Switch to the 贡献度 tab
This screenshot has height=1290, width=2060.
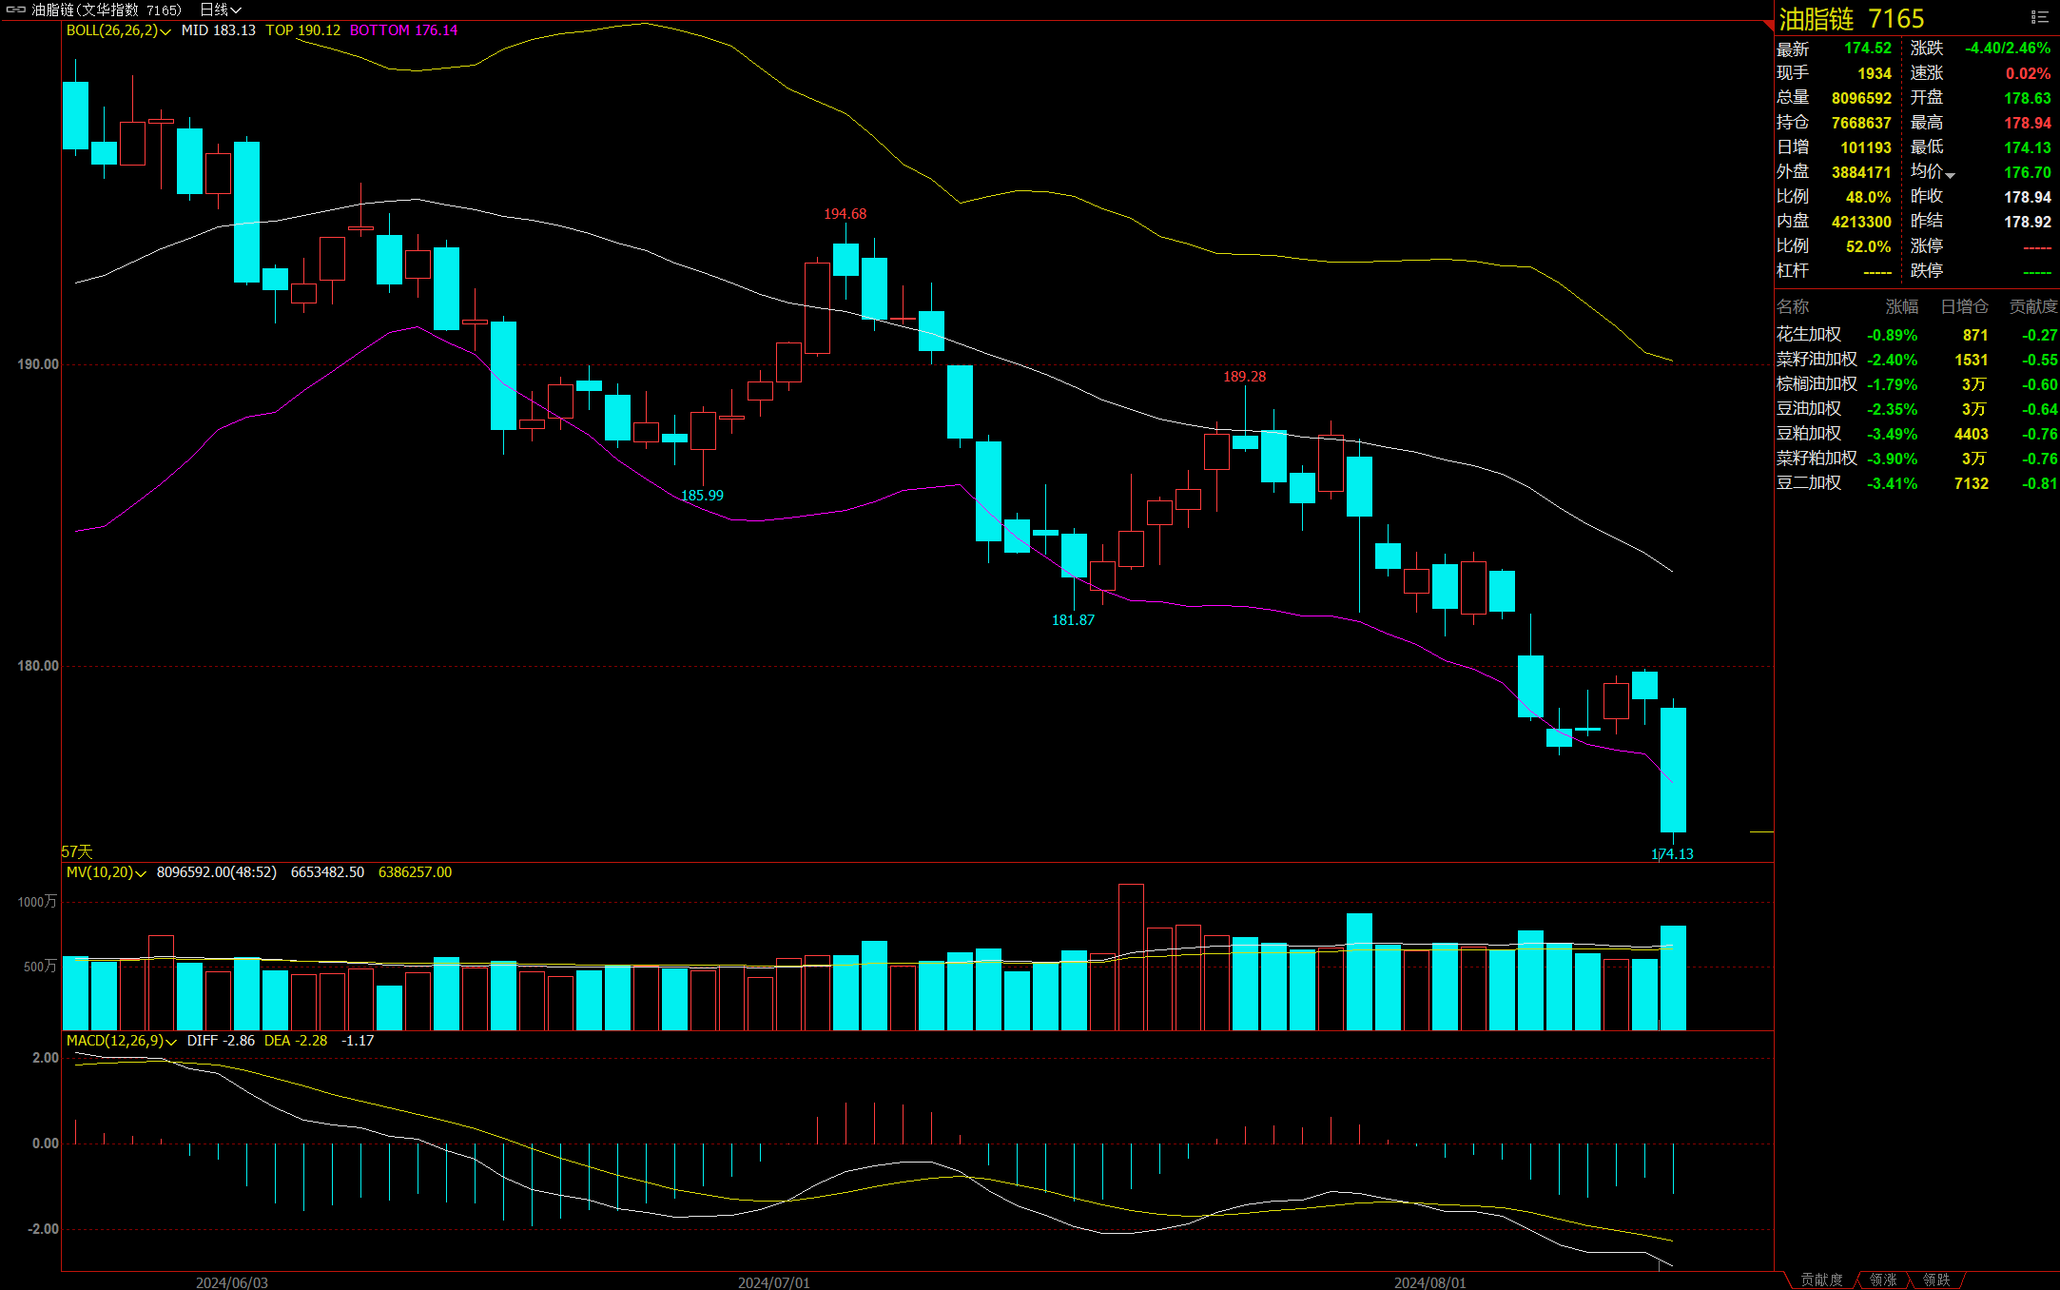coord(1821,1280)
